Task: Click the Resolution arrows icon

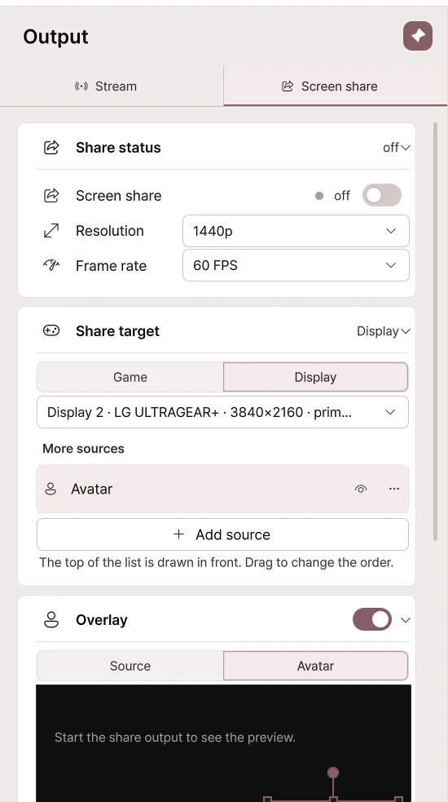Action: point(51,231)
